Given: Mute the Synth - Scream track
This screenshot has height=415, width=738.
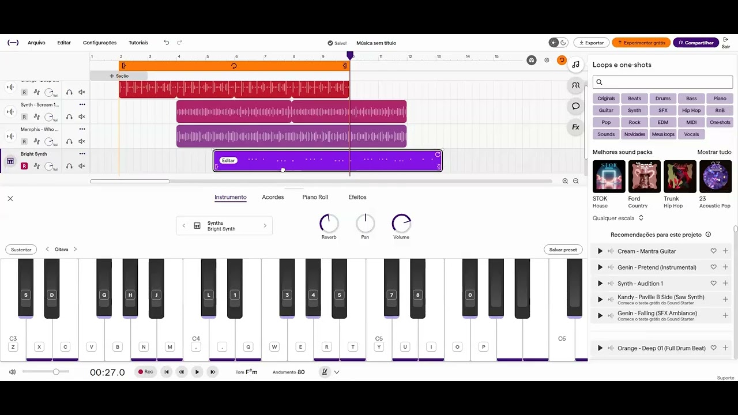Looking at the screenshot, I should coord(82,117).
